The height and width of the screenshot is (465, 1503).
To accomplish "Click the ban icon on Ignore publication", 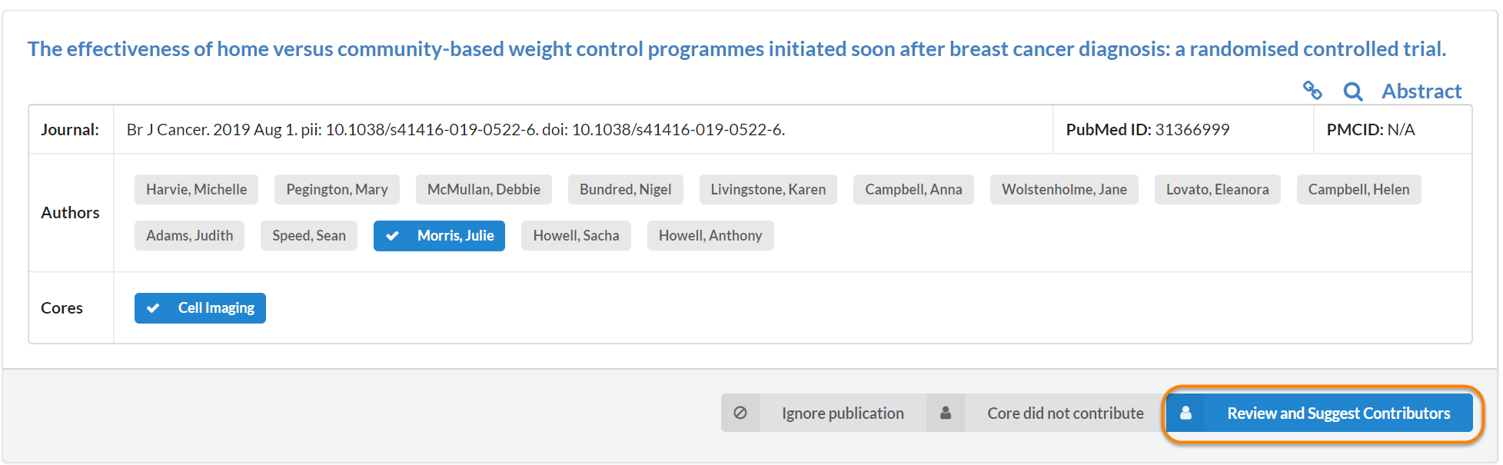I will 740,413.
